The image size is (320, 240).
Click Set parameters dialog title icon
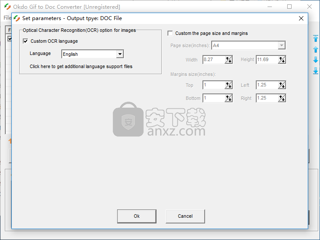click(17, 18)
